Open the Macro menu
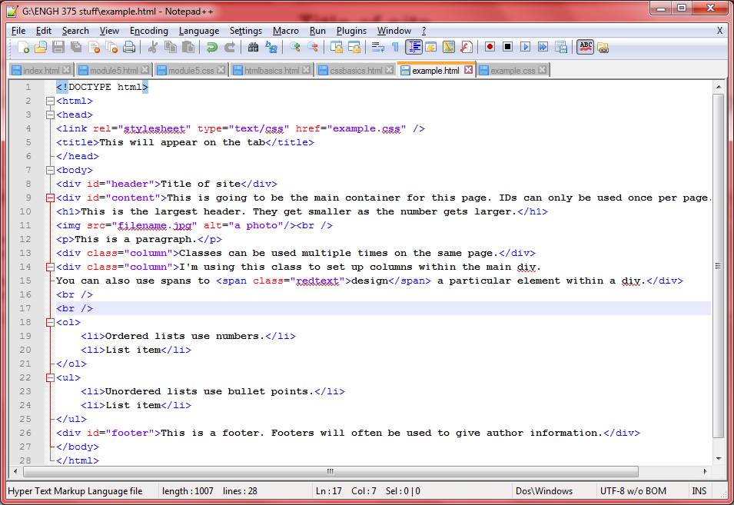 click(x=286, y=31)
